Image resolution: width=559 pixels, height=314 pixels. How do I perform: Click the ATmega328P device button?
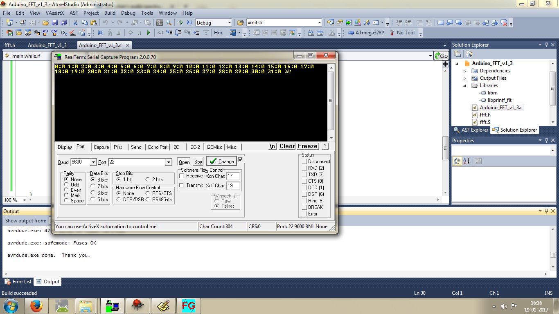[x=366, y=33]
